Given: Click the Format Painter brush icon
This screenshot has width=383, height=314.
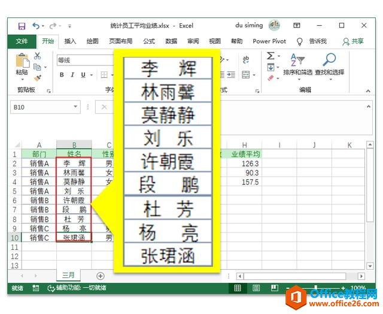Looking at the screenshot, I should 38,78.
